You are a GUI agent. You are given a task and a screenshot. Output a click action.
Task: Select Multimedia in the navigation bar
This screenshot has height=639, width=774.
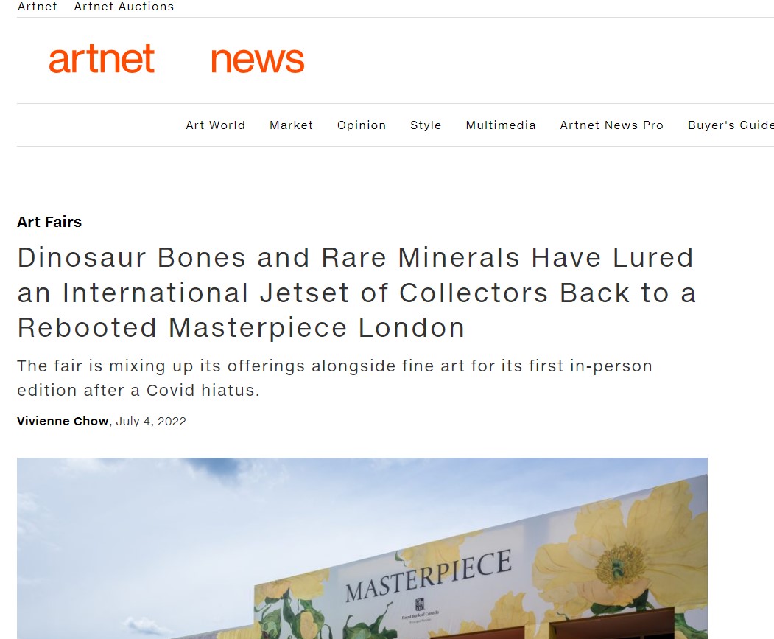point(501,125)
